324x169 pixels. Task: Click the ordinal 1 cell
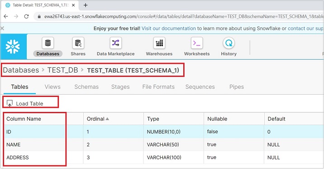tap(88, 132)
